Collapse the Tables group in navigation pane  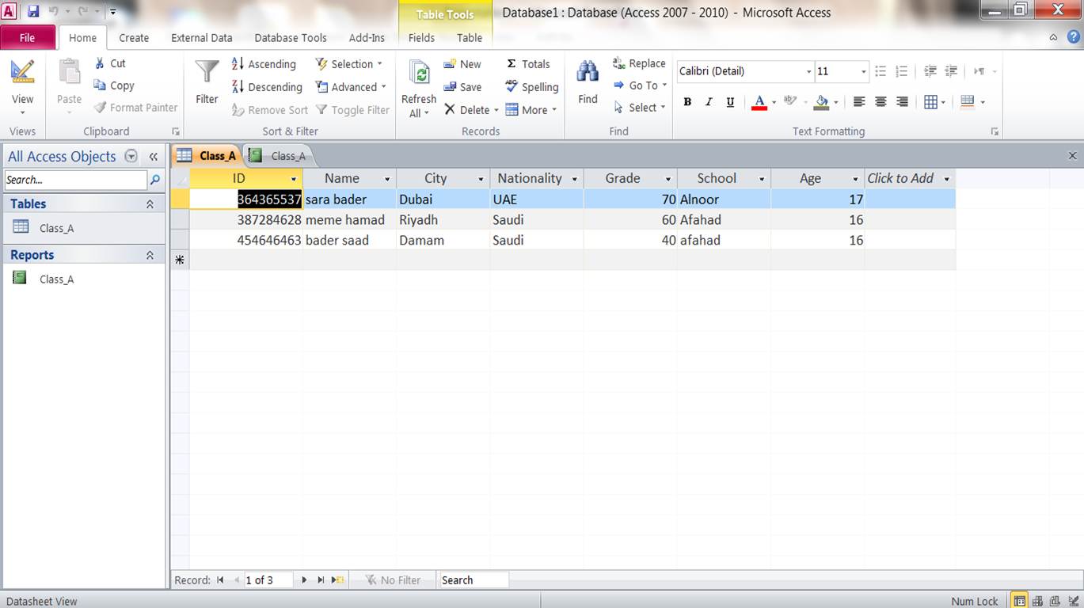coord(150,204)
